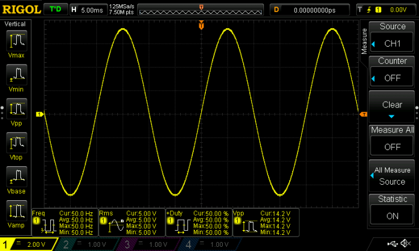Click the USB status icon
The image size is (419, 251).
pyautogui.click(x=393, y=244)
